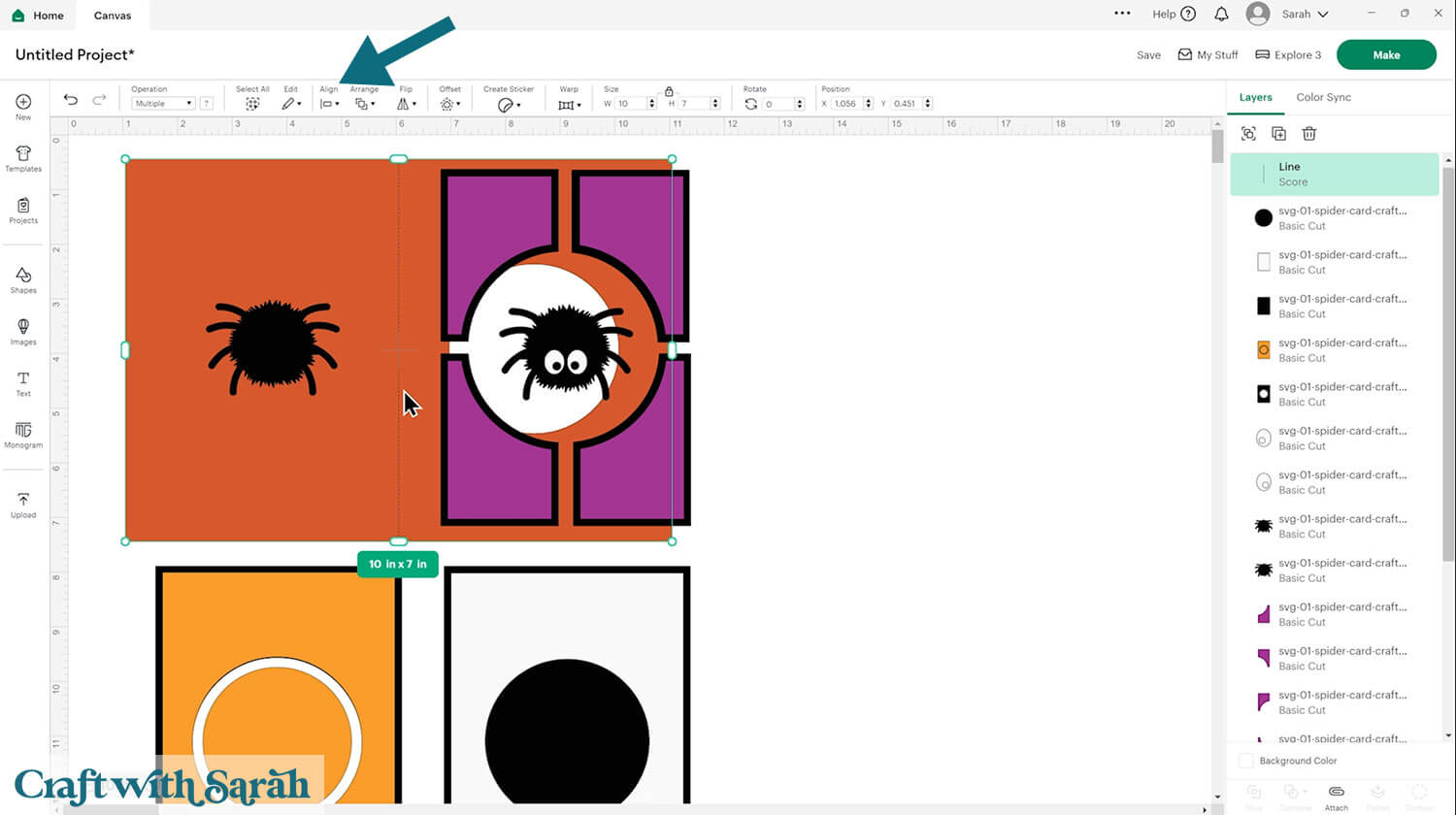Open the Templates panel
1456x815 pixels.
click(22, 158)
